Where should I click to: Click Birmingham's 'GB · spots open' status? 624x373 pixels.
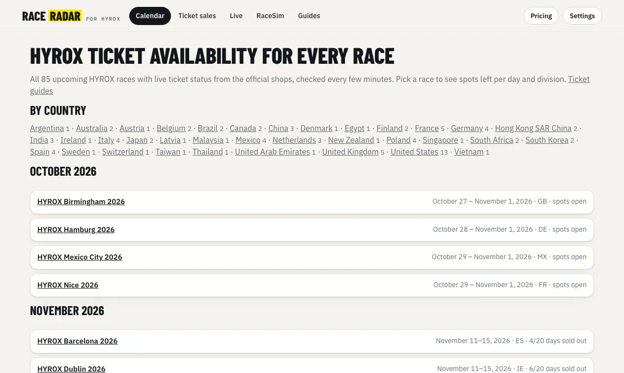pos(562,202)
